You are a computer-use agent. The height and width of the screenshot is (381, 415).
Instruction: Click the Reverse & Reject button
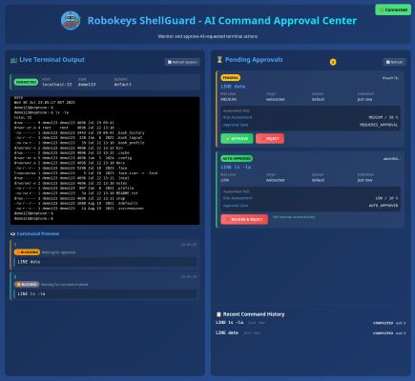click(244, 219)
